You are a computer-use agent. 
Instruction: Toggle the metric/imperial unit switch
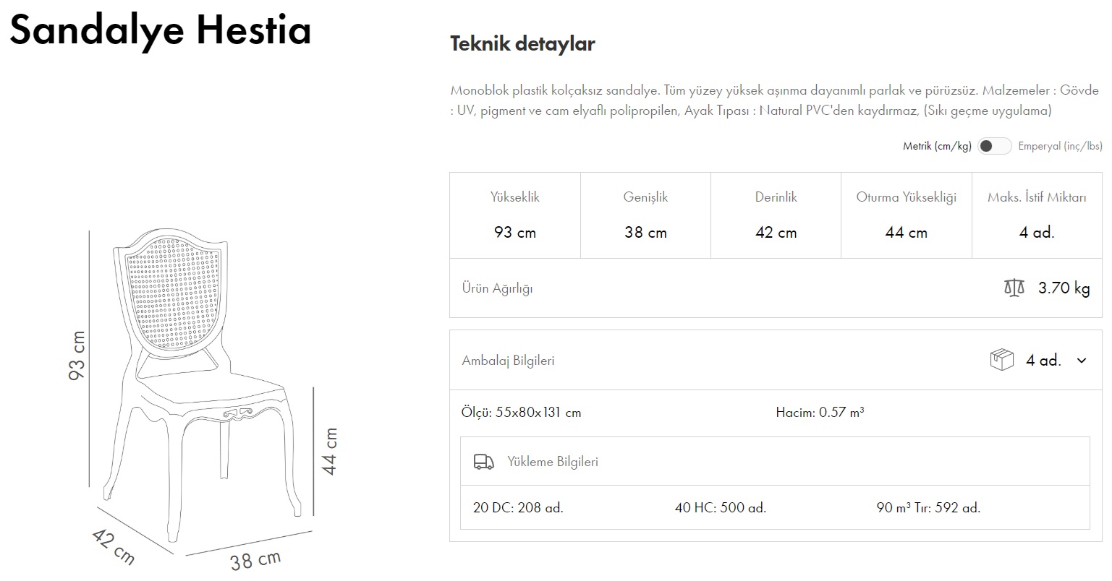point(994,146)
